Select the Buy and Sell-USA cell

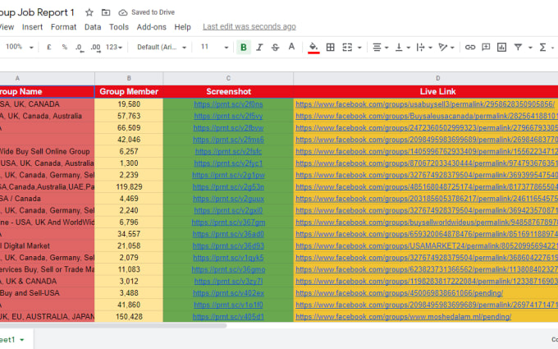pos(47,293)
